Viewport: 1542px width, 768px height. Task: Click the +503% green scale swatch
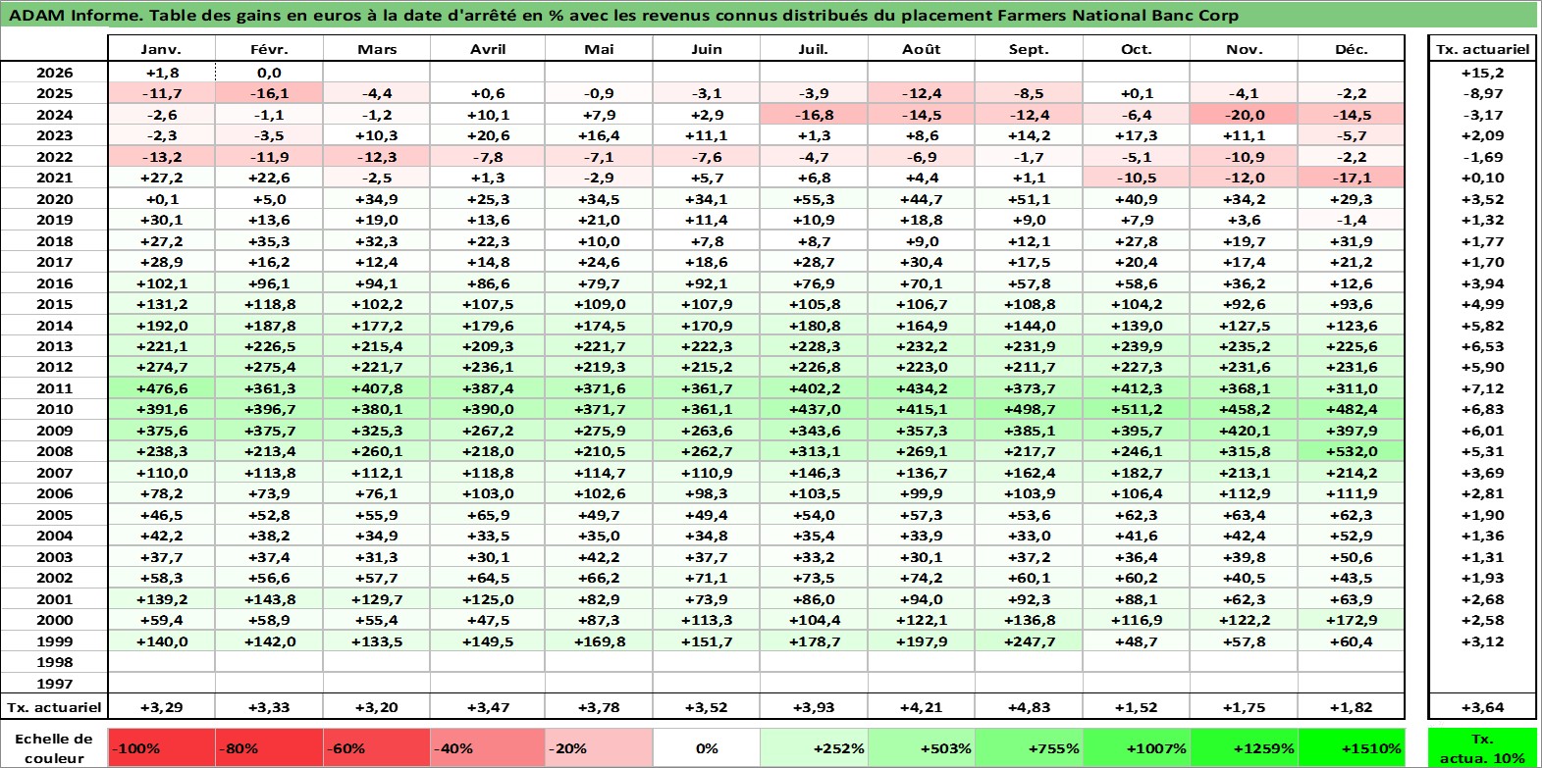921,747
